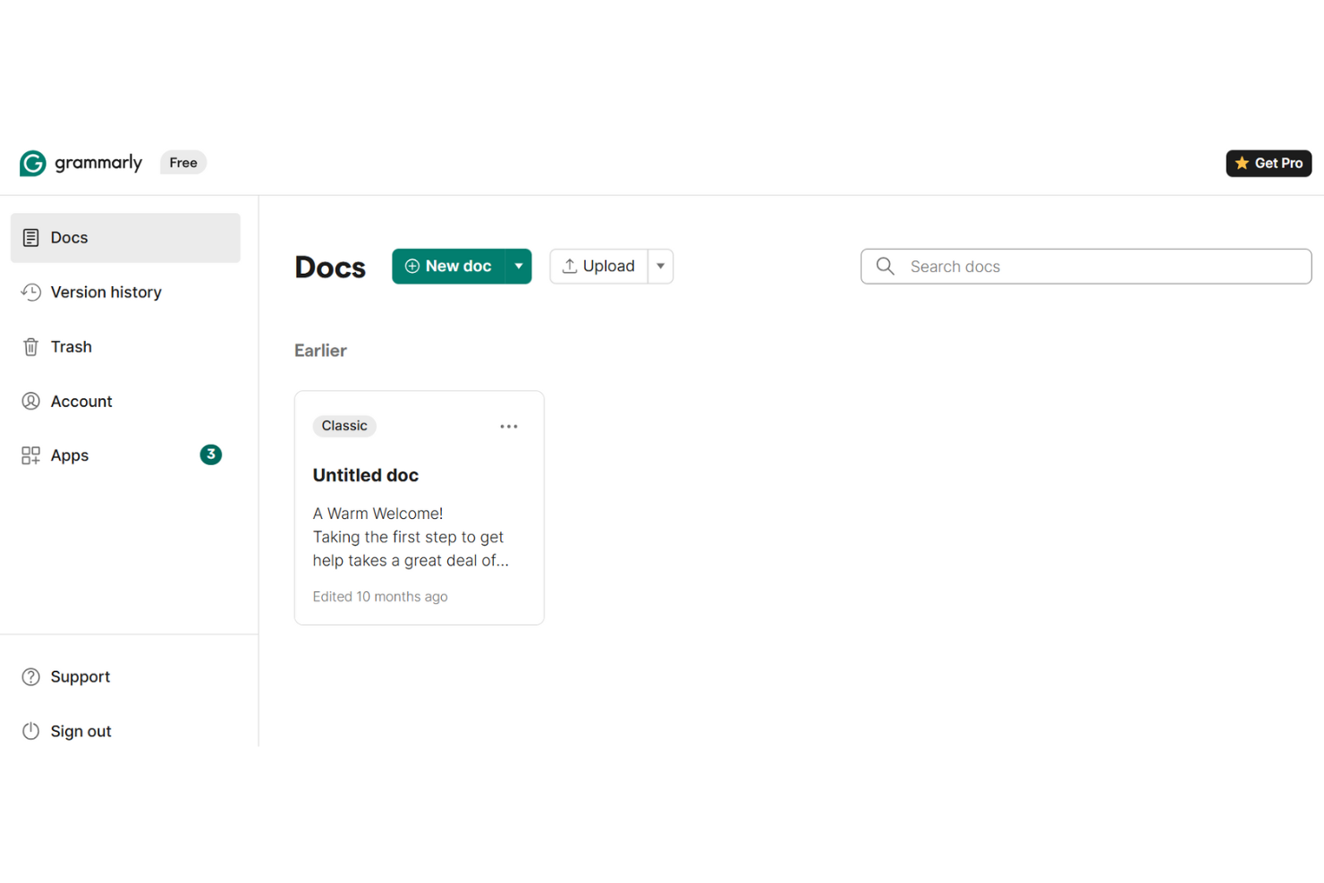Click the Grammarly logo icon

[33, 163]
